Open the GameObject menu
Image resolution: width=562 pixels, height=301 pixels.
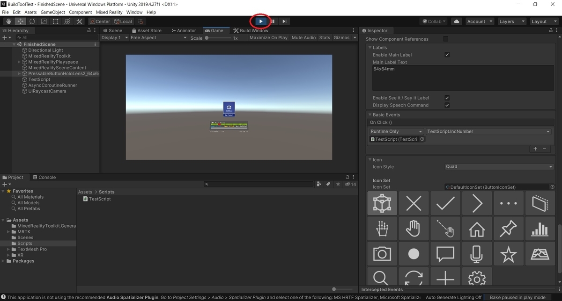pyautogui.click(x=52, y=12)
